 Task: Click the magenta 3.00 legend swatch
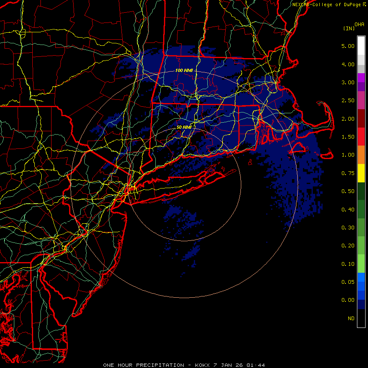tap(361, 78)
